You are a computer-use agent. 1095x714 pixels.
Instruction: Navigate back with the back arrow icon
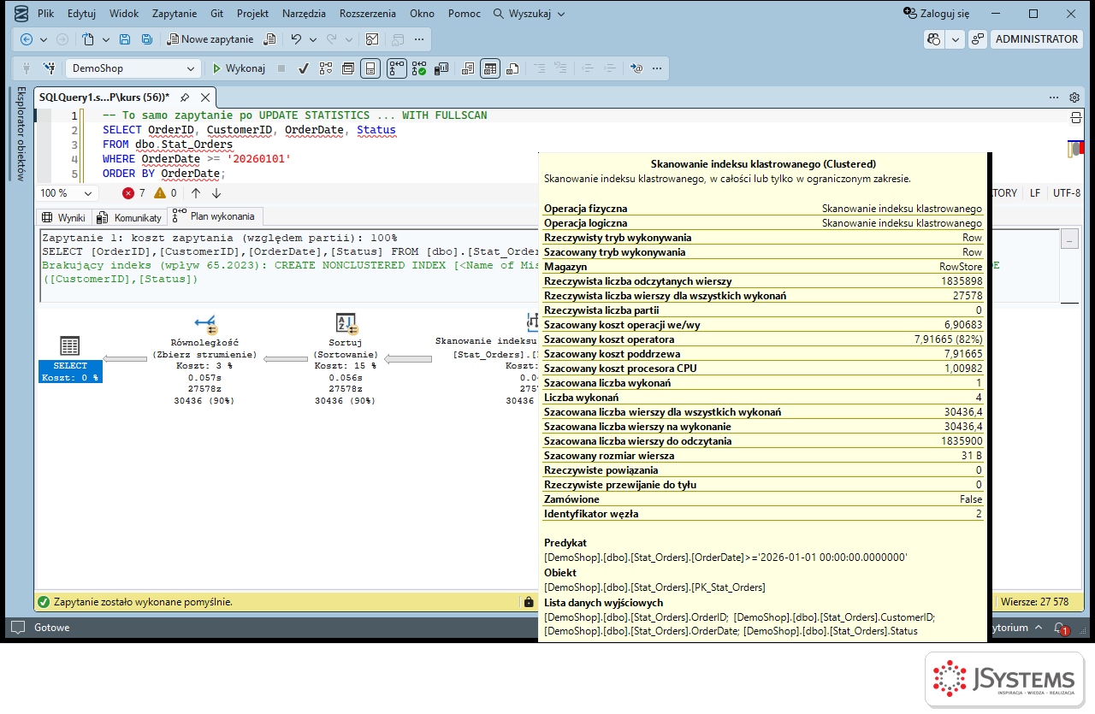(27, 39)
